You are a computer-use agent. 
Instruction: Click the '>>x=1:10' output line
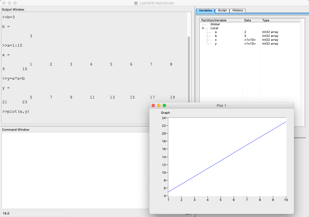[x=12, y=46]
